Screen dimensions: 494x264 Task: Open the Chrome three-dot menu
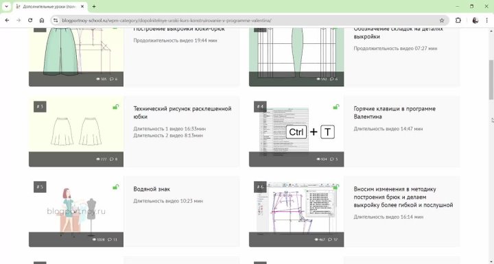(x=486, y=20)
